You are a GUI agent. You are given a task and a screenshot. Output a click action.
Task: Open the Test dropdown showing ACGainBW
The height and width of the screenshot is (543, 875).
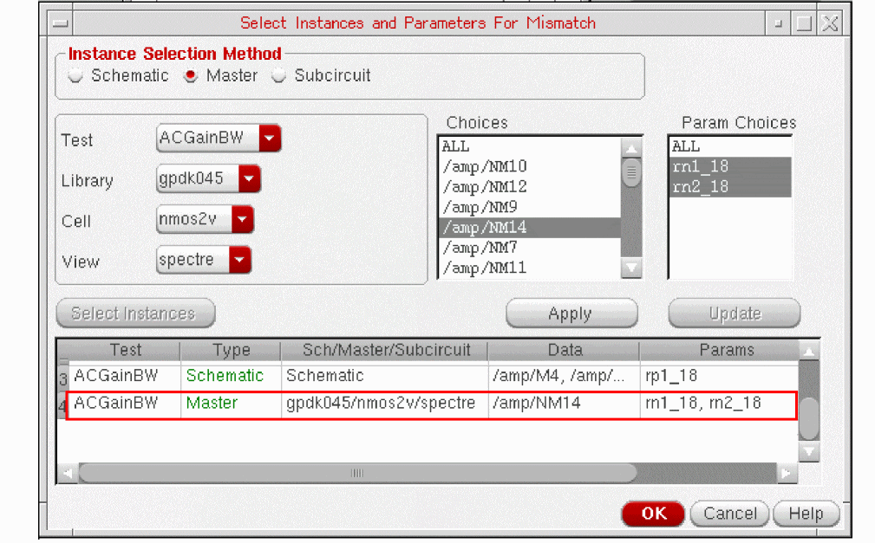[x=219, y=138]
